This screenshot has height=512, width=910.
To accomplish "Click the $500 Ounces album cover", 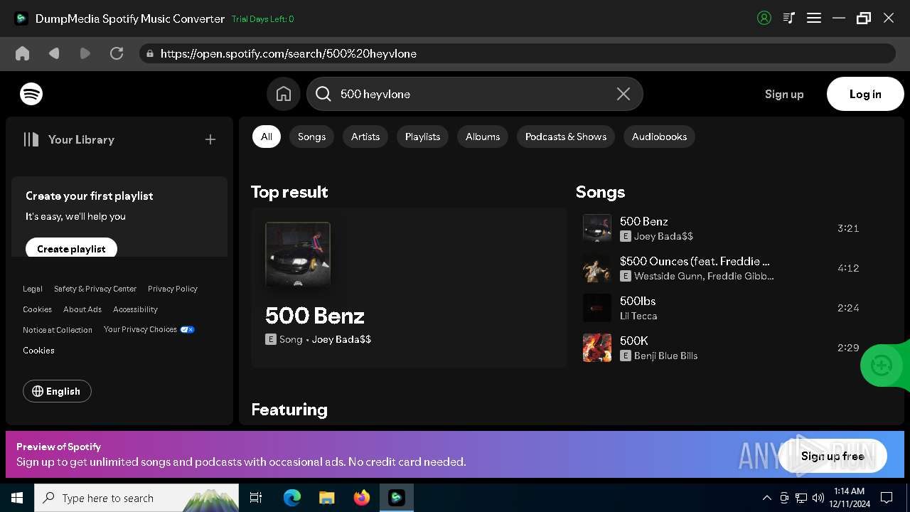I will pos(597,268).
